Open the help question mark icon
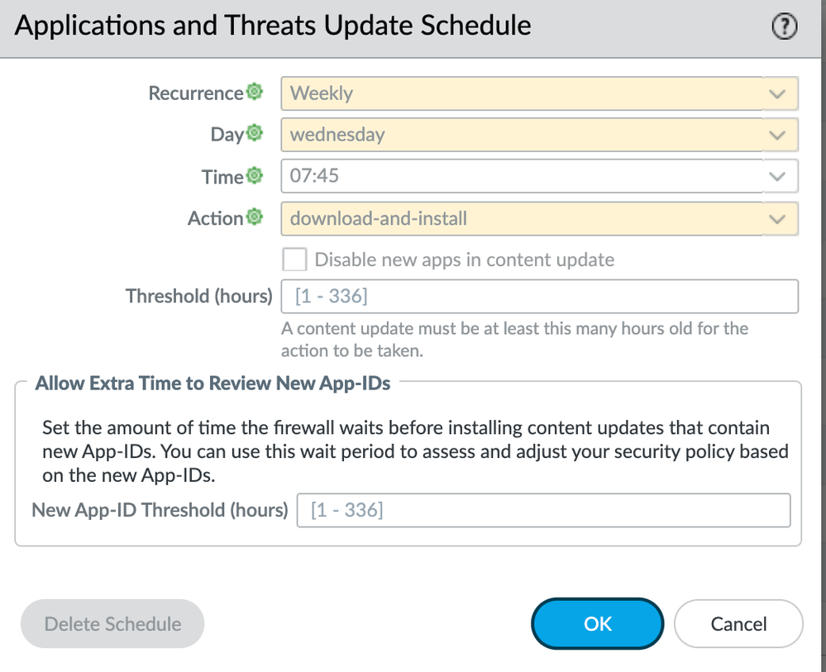 point(784,28)
